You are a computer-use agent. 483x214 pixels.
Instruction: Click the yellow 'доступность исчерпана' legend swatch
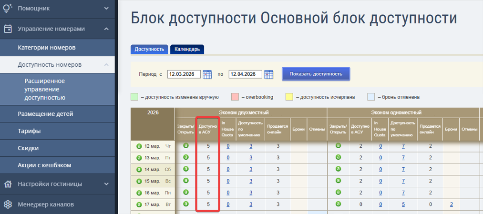pos(289,97)
